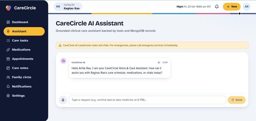Click the timeline marker dot under header
This screenshot has height=121, width=256.
[x=239, y=14]
